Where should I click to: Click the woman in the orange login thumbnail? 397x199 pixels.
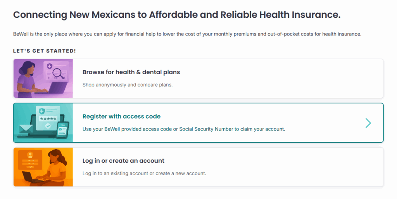coord(57,167)
